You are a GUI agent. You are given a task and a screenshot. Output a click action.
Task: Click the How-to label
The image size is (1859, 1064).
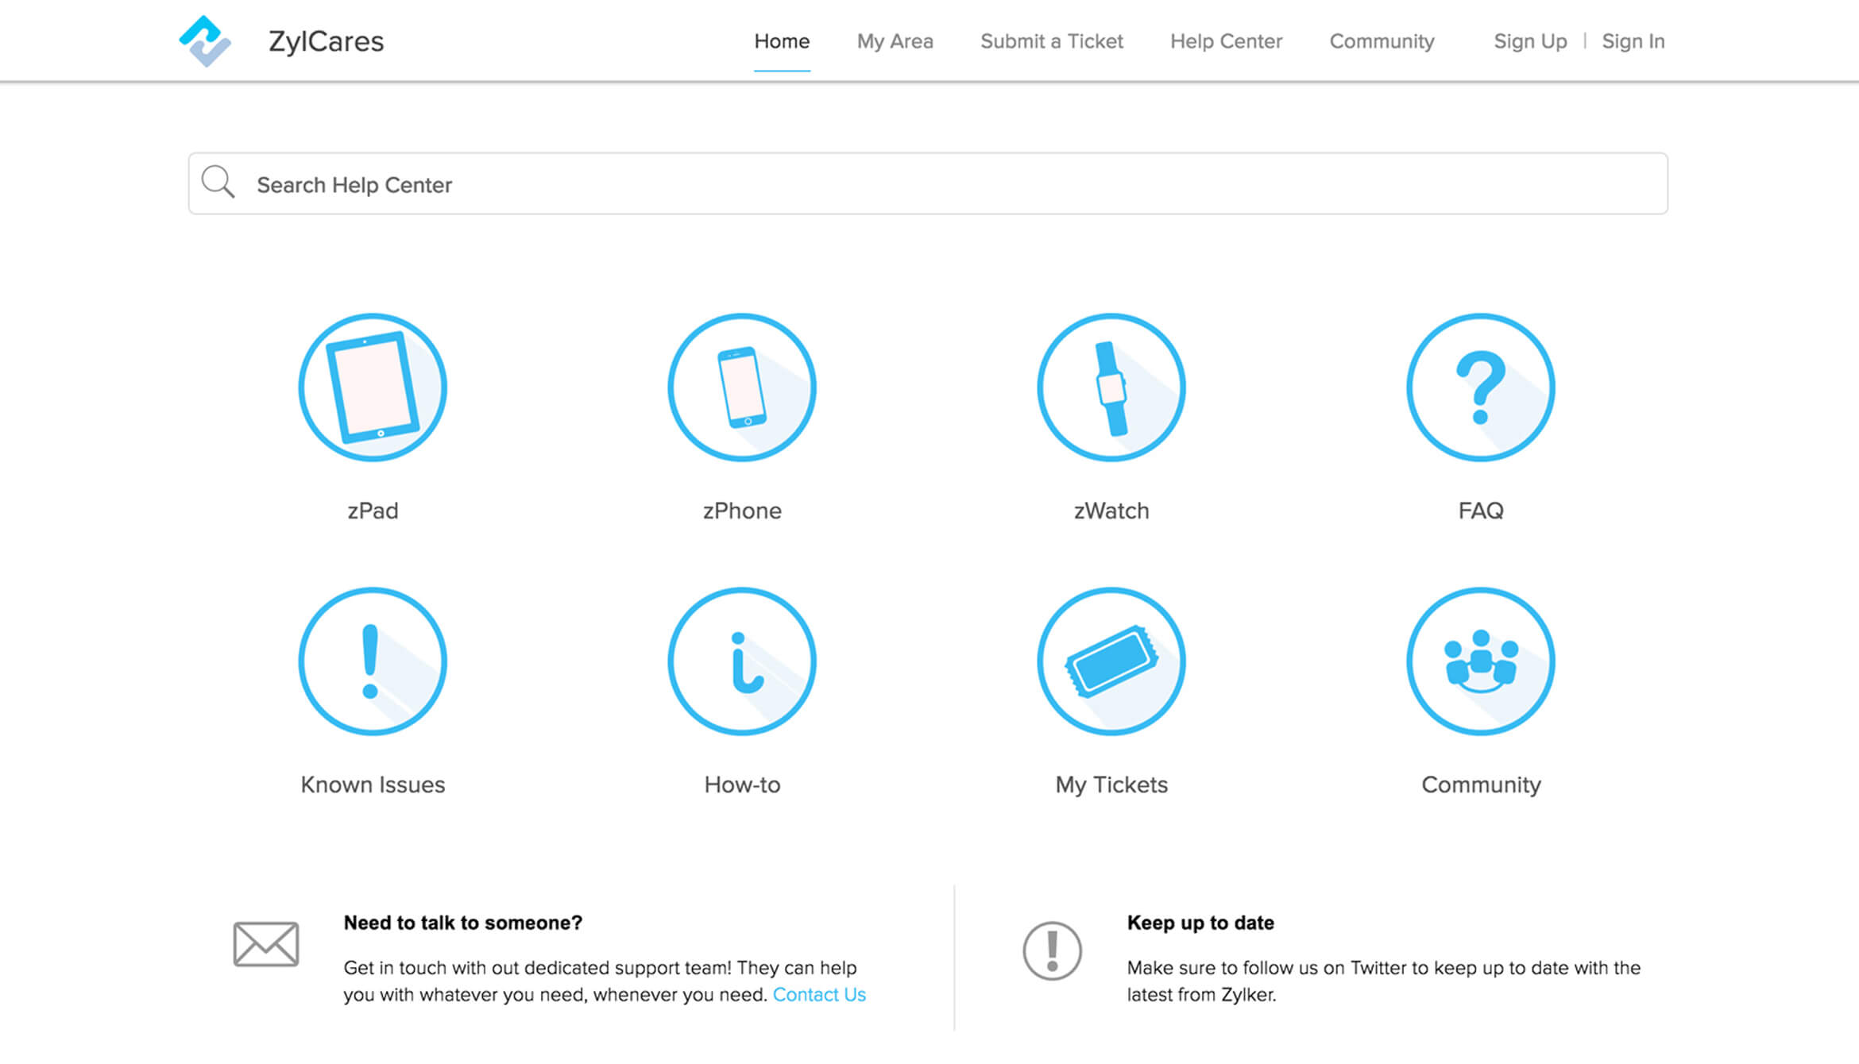(x=742, y=785)
